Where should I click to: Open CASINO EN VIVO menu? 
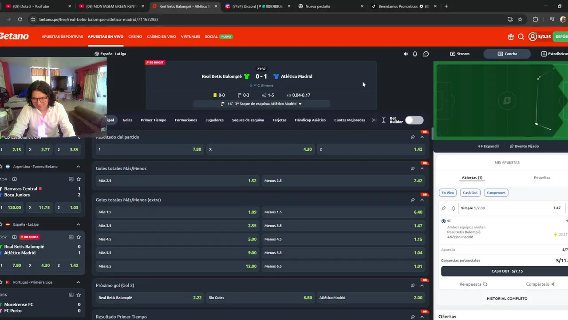coord(162,36)
